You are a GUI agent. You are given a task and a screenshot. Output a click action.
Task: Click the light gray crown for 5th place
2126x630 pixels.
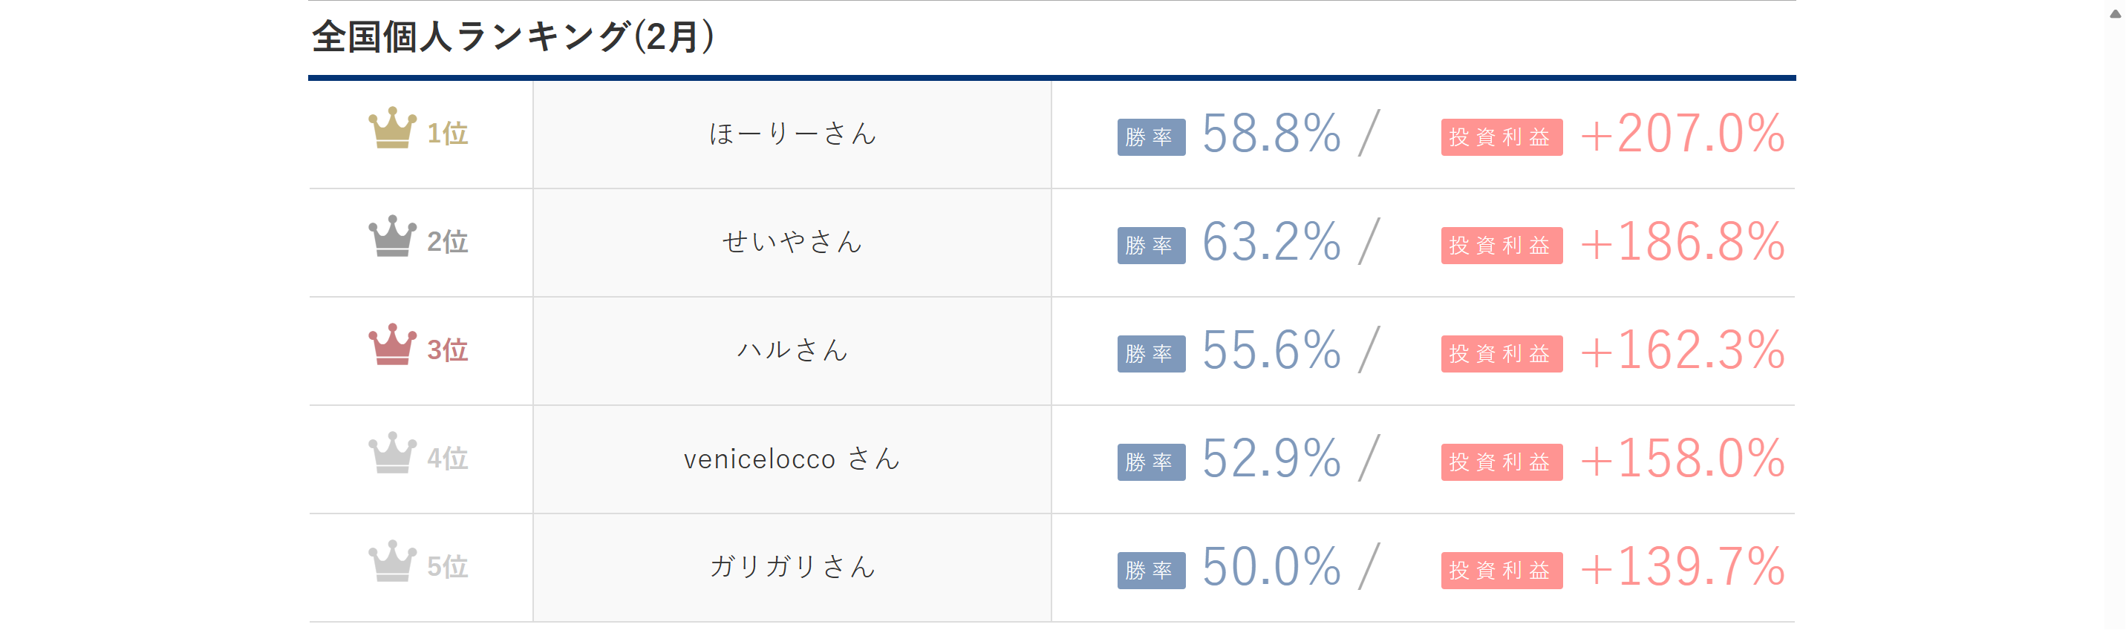pos(392,562)
